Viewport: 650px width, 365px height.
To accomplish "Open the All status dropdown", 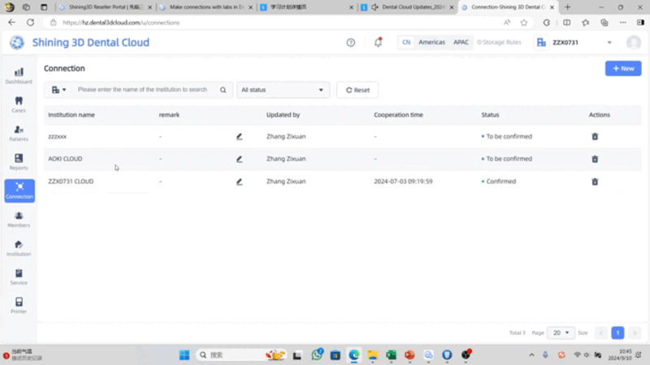I will [x=283, y=90].
